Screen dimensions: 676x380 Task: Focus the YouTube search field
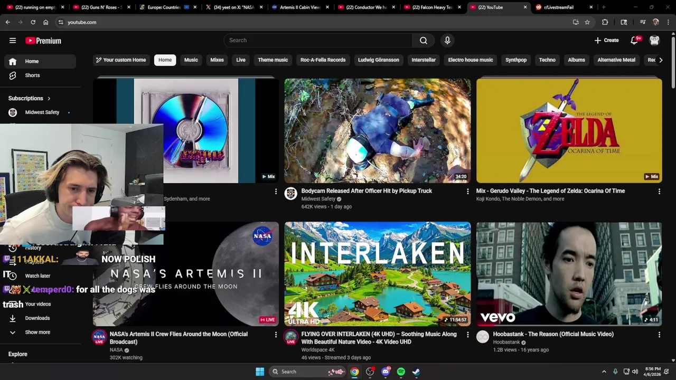pyautogui.click(x=318, y=41)
